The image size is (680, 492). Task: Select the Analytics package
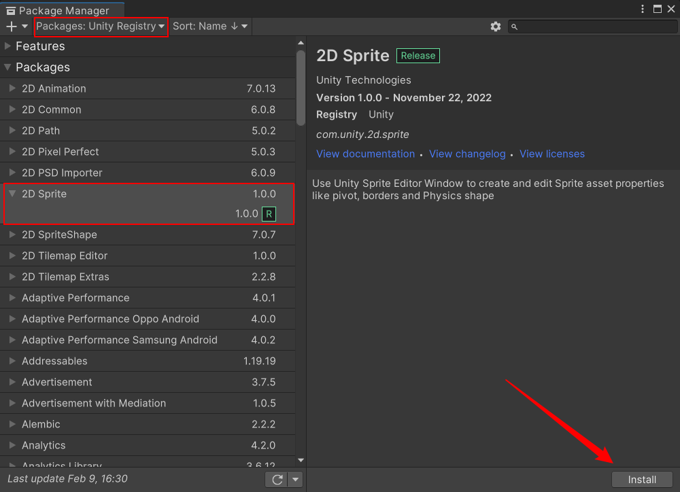coord(148,445)
